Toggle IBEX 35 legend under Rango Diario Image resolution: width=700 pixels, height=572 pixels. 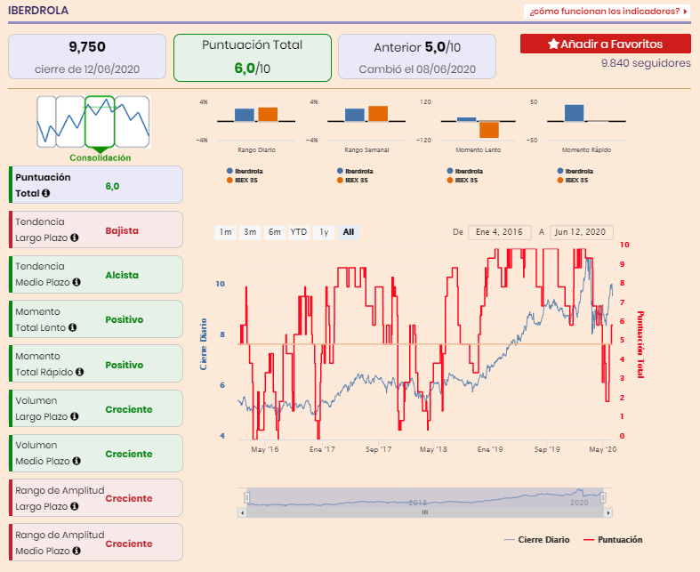(x=242, y=181)
